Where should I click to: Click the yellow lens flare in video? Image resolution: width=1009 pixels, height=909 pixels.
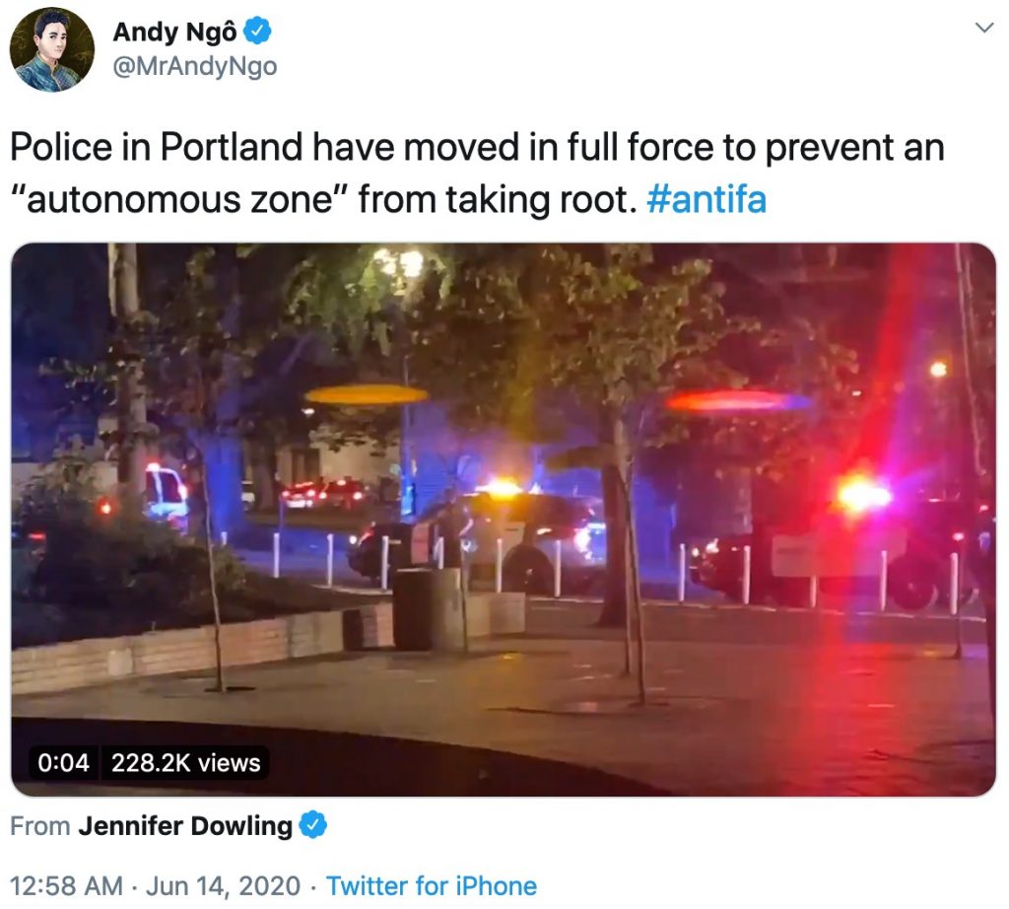[366, 394]
